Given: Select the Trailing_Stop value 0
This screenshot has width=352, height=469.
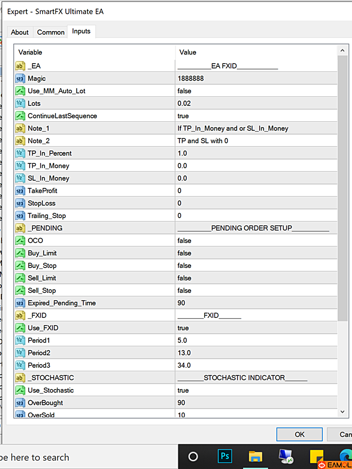Looking at the screenshot, I should (x=179, y=215).
